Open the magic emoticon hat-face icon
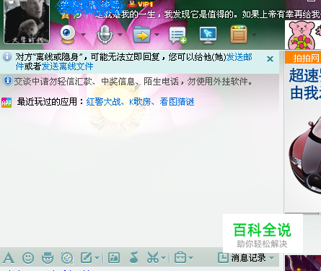 pos(48,258)
